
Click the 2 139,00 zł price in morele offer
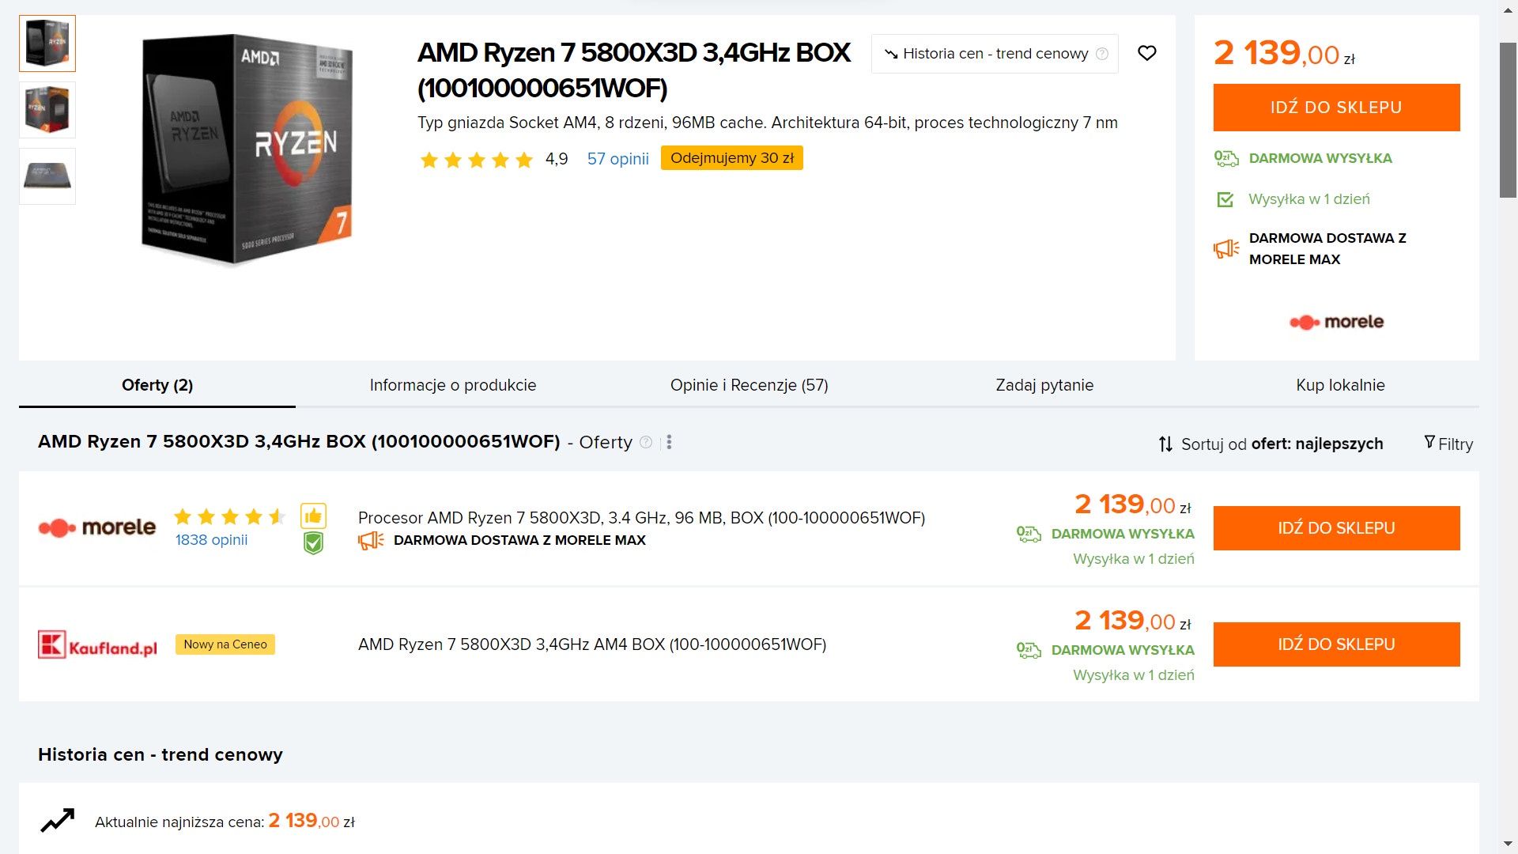1132,504
